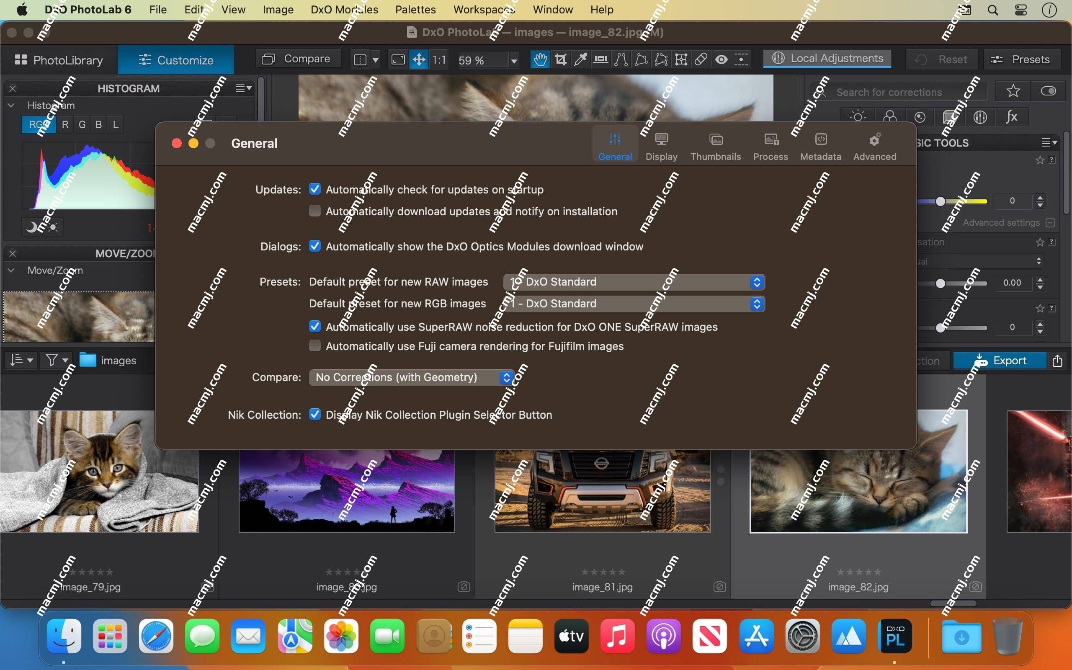Screen dimensions: 1072x670
Task: Toggle Display Nik Collection Plugin Selector Button
Action: click(314, 415)
